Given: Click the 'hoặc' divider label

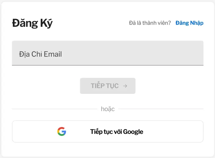Looking at the screenshot, I should coord(108,109).
